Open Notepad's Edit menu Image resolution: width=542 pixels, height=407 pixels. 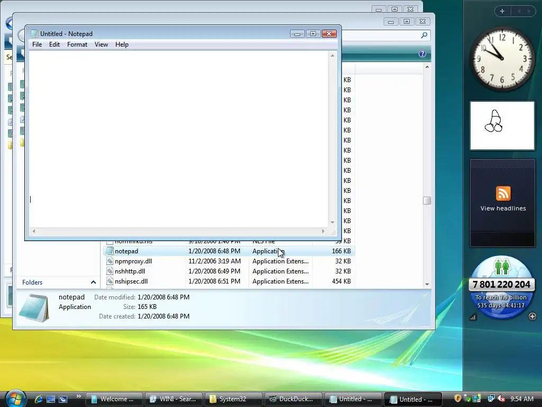[x=55, y=45]
